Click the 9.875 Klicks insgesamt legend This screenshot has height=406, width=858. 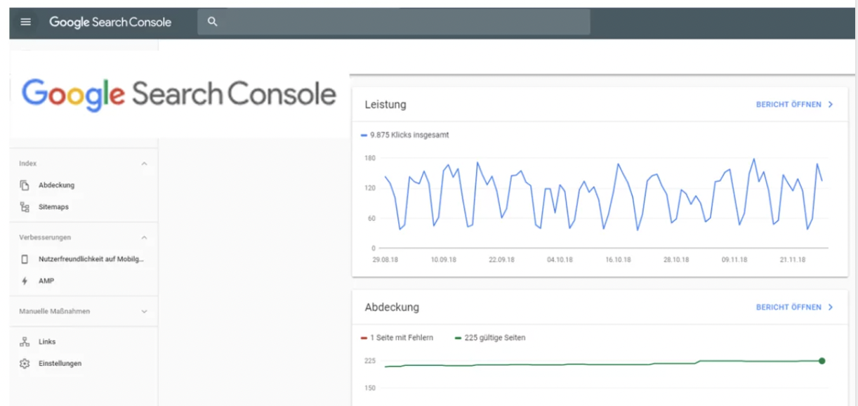[404, 135]
